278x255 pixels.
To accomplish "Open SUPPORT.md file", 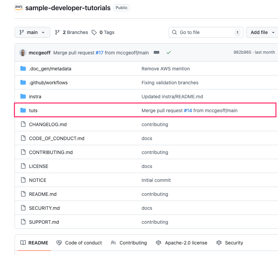I will point(44,222).
